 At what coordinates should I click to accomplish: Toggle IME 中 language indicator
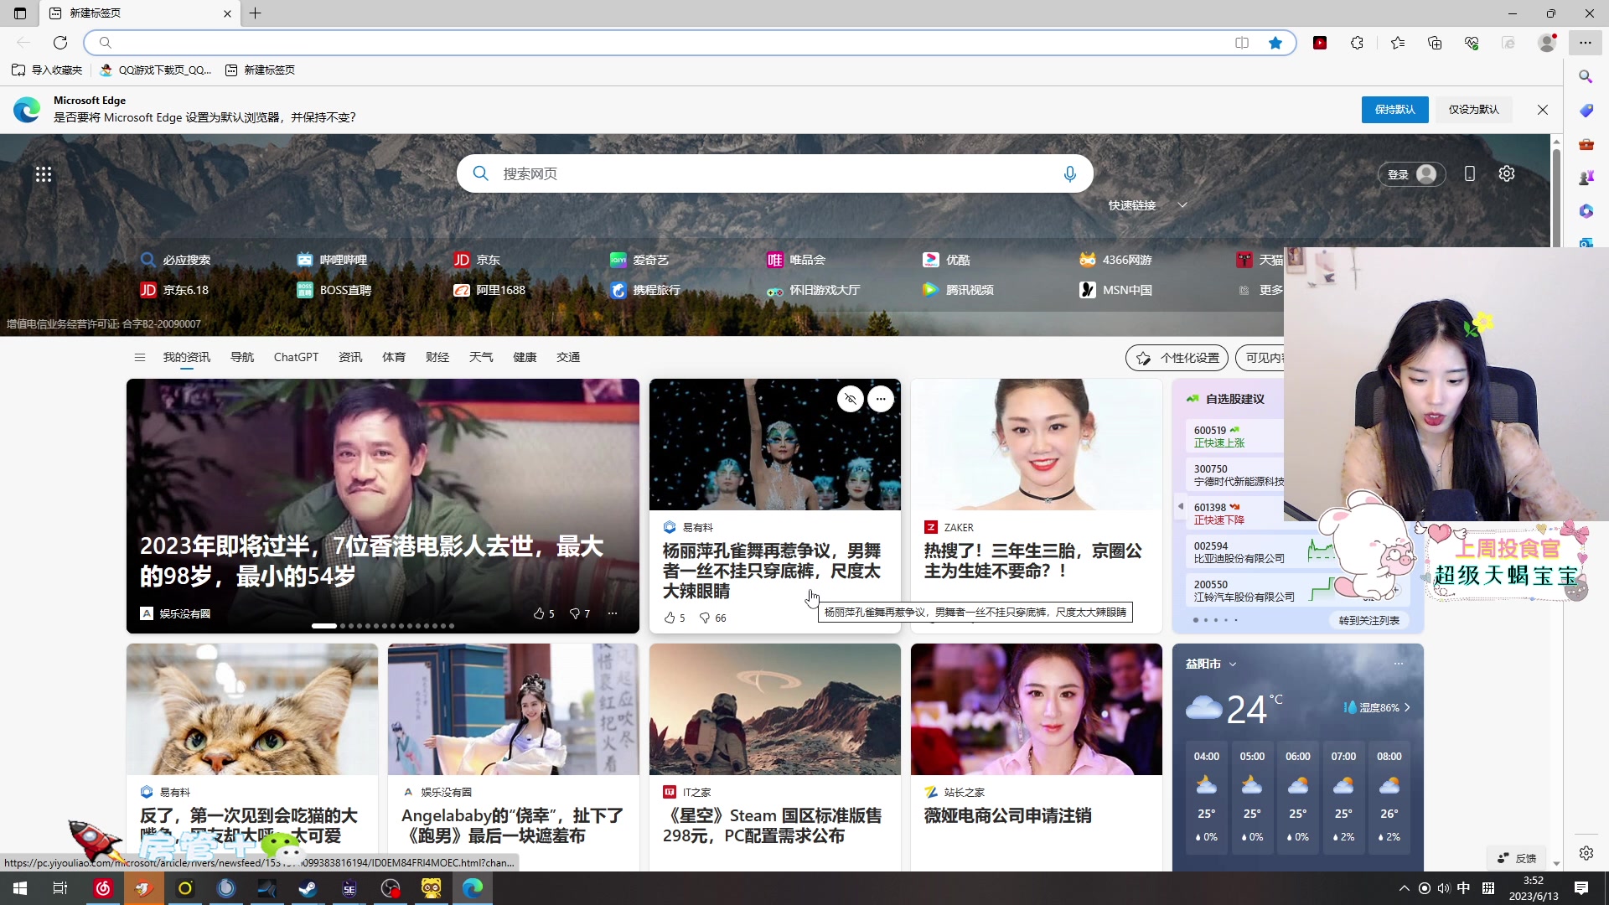click(1463, 888)
